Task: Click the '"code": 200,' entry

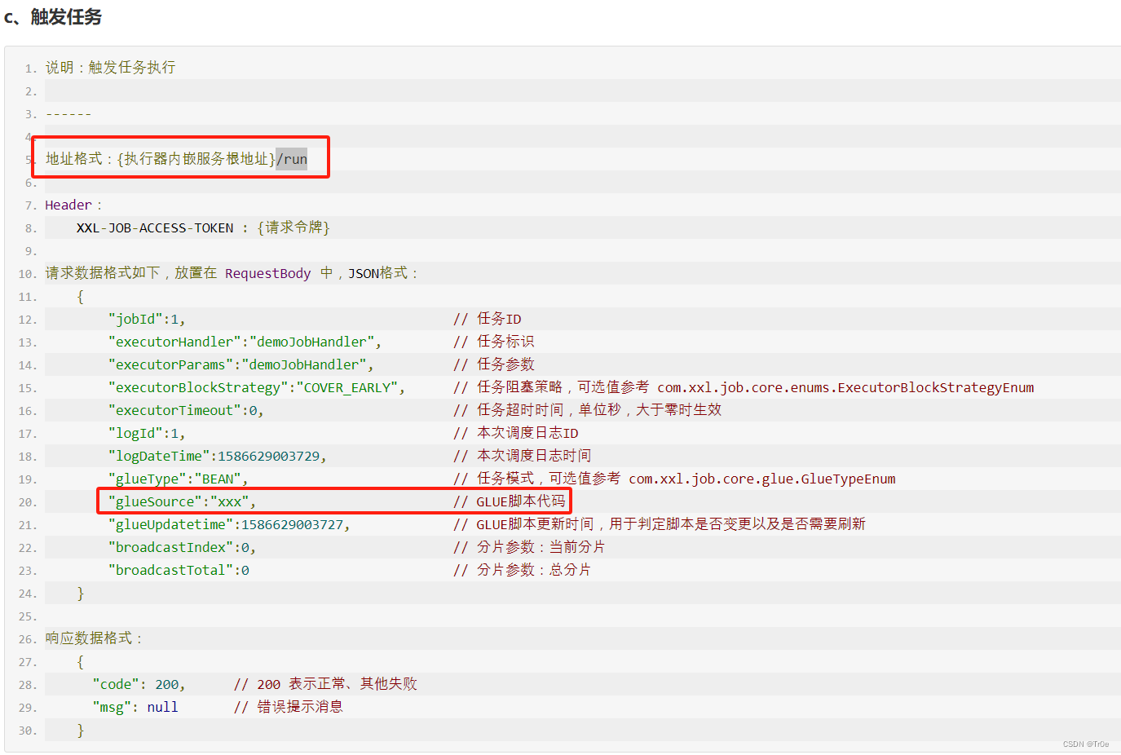Action: (139, 685)
